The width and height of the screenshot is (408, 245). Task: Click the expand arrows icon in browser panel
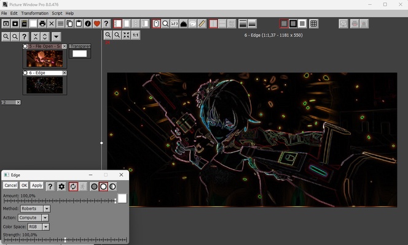[45, 37]
